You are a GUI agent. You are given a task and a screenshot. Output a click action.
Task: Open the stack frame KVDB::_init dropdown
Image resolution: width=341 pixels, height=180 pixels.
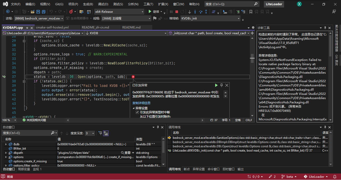(210, 18)
